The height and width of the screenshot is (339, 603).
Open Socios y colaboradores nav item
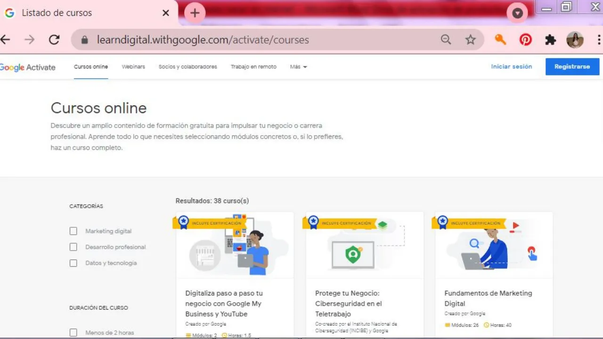[187, 67]
